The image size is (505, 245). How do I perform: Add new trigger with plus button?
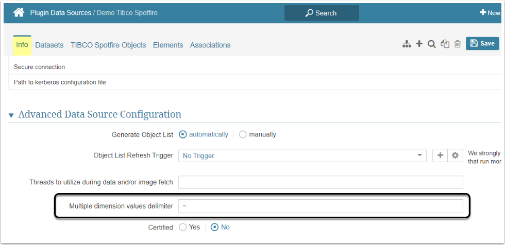click(x=440, y=155)
